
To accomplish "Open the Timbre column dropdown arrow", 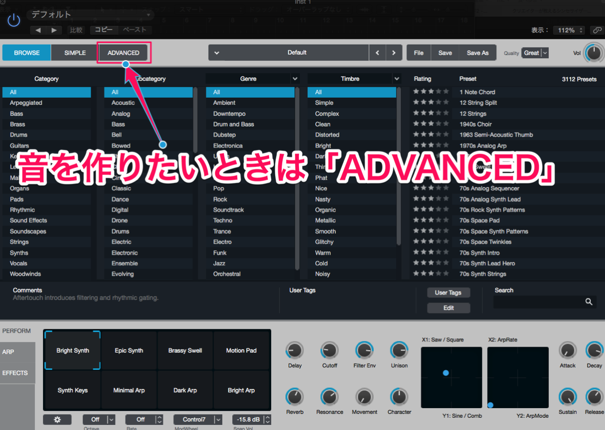I will [x=397, y=79].
